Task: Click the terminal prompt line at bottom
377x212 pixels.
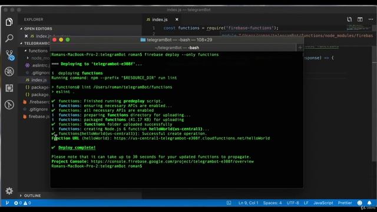Action: click(97, 166)
